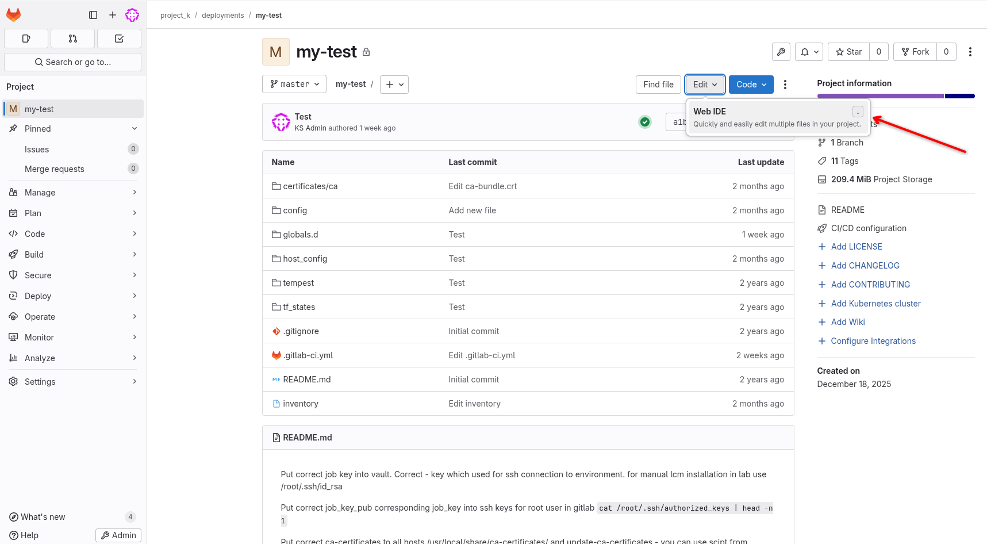Screen dimensions: 987x544
Task: Expand the Settings sidebar section
Action: 73,382
